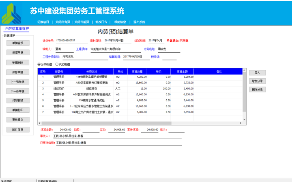Go to previous record with 上一张单据
Viewport: 292px width, 182px height.
18,82
